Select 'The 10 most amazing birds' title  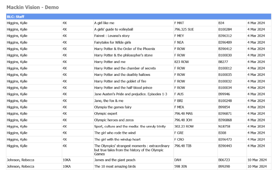pos(115,167)
